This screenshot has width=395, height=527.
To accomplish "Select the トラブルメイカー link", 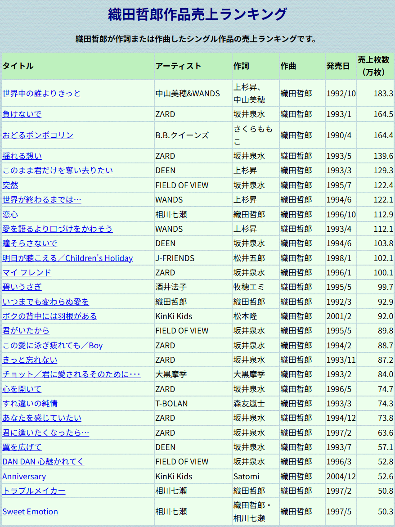I will coord(34,491).
